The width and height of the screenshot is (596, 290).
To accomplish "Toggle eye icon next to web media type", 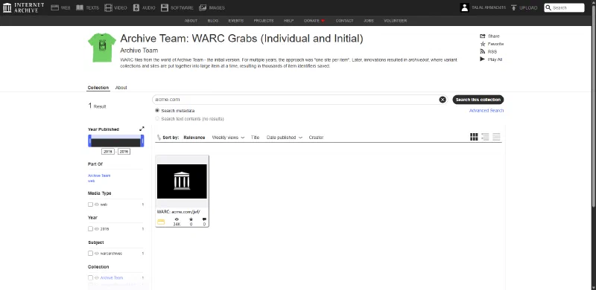I will [x=97, y=204].
